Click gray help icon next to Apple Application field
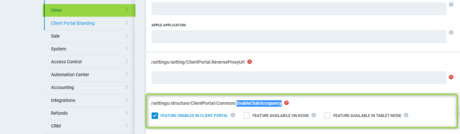Viewport: 460px width, 134px height. [451, 32]
